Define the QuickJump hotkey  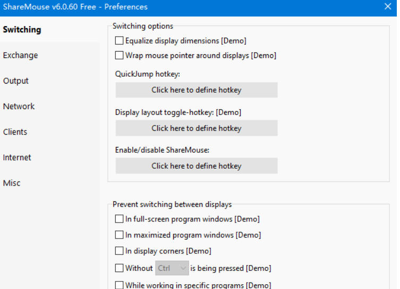point(197,90)
